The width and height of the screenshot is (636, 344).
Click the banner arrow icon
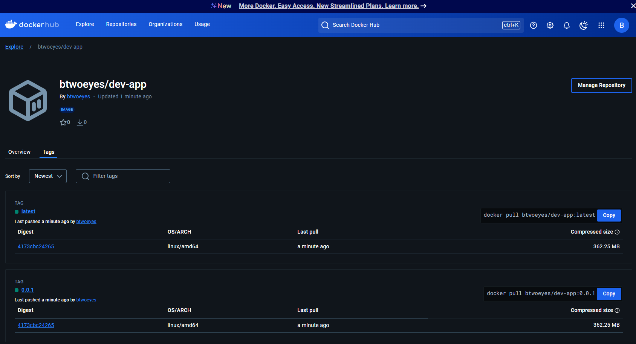coord(423,6)
